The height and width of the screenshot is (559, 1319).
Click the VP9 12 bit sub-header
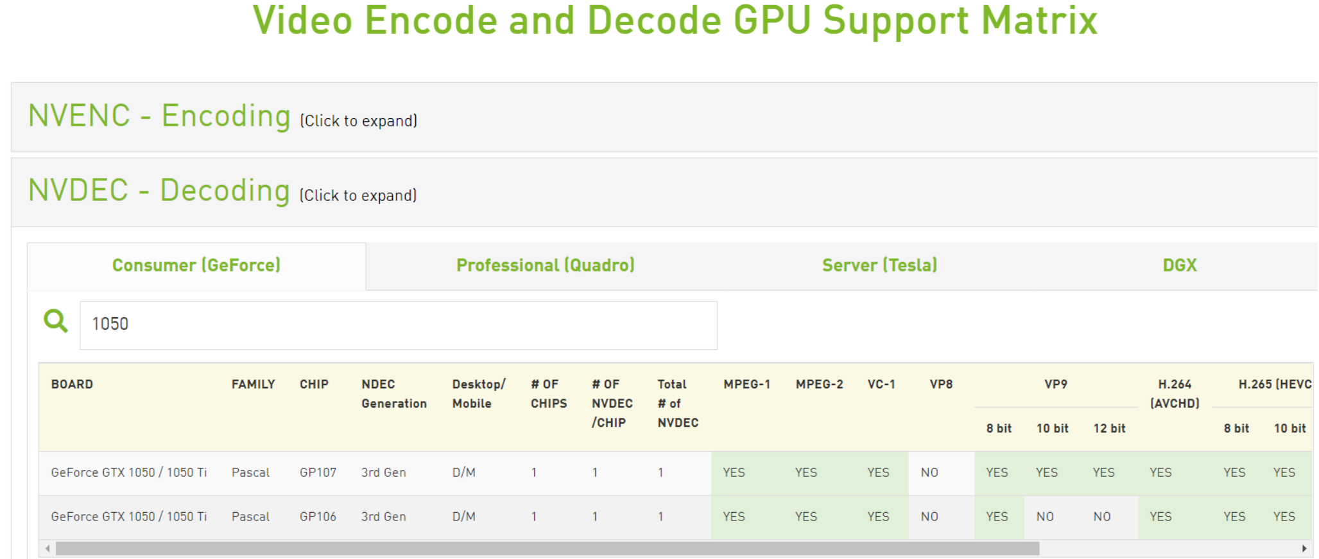[1109, 428]
